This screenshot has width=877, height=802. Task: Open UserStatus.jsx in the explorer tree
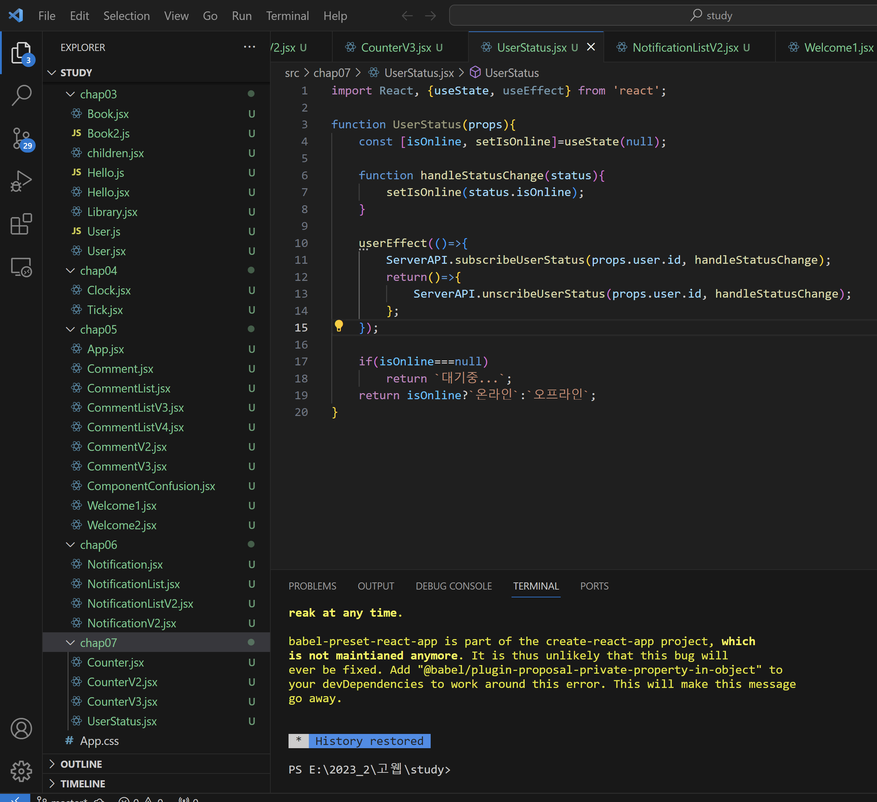point(157,721)
